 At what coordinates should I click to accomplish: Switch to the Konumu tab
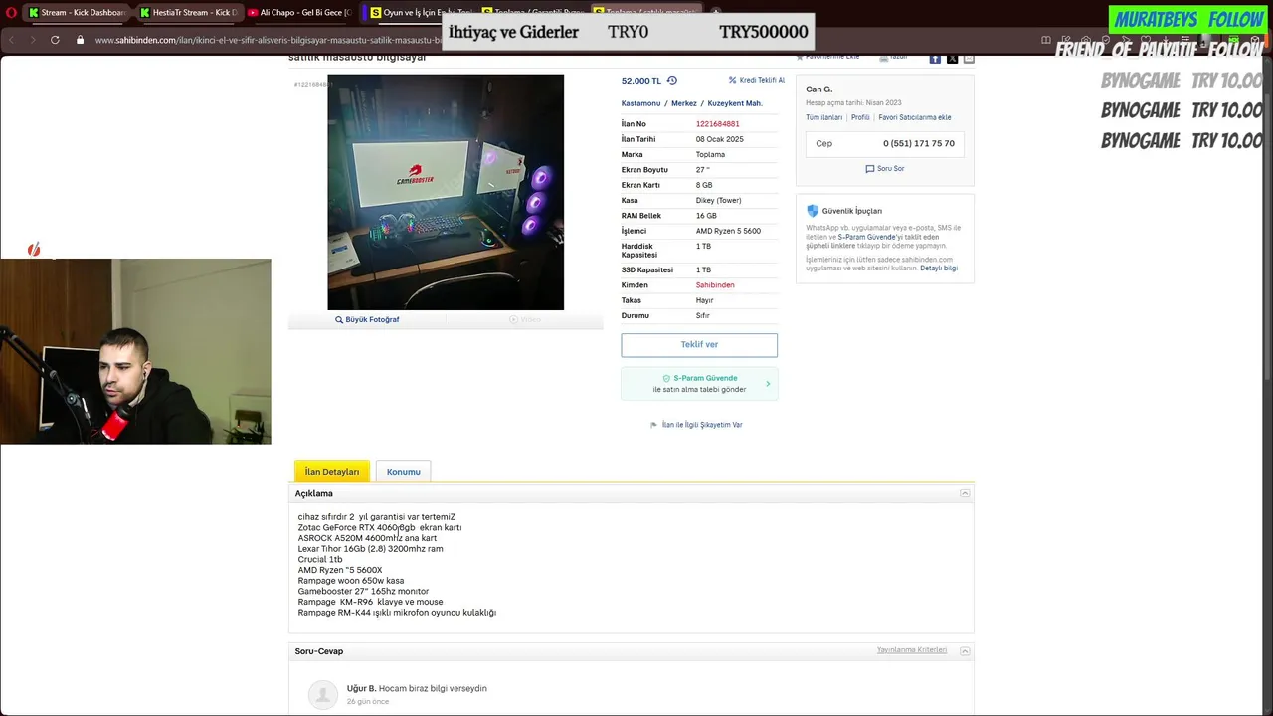404,472
